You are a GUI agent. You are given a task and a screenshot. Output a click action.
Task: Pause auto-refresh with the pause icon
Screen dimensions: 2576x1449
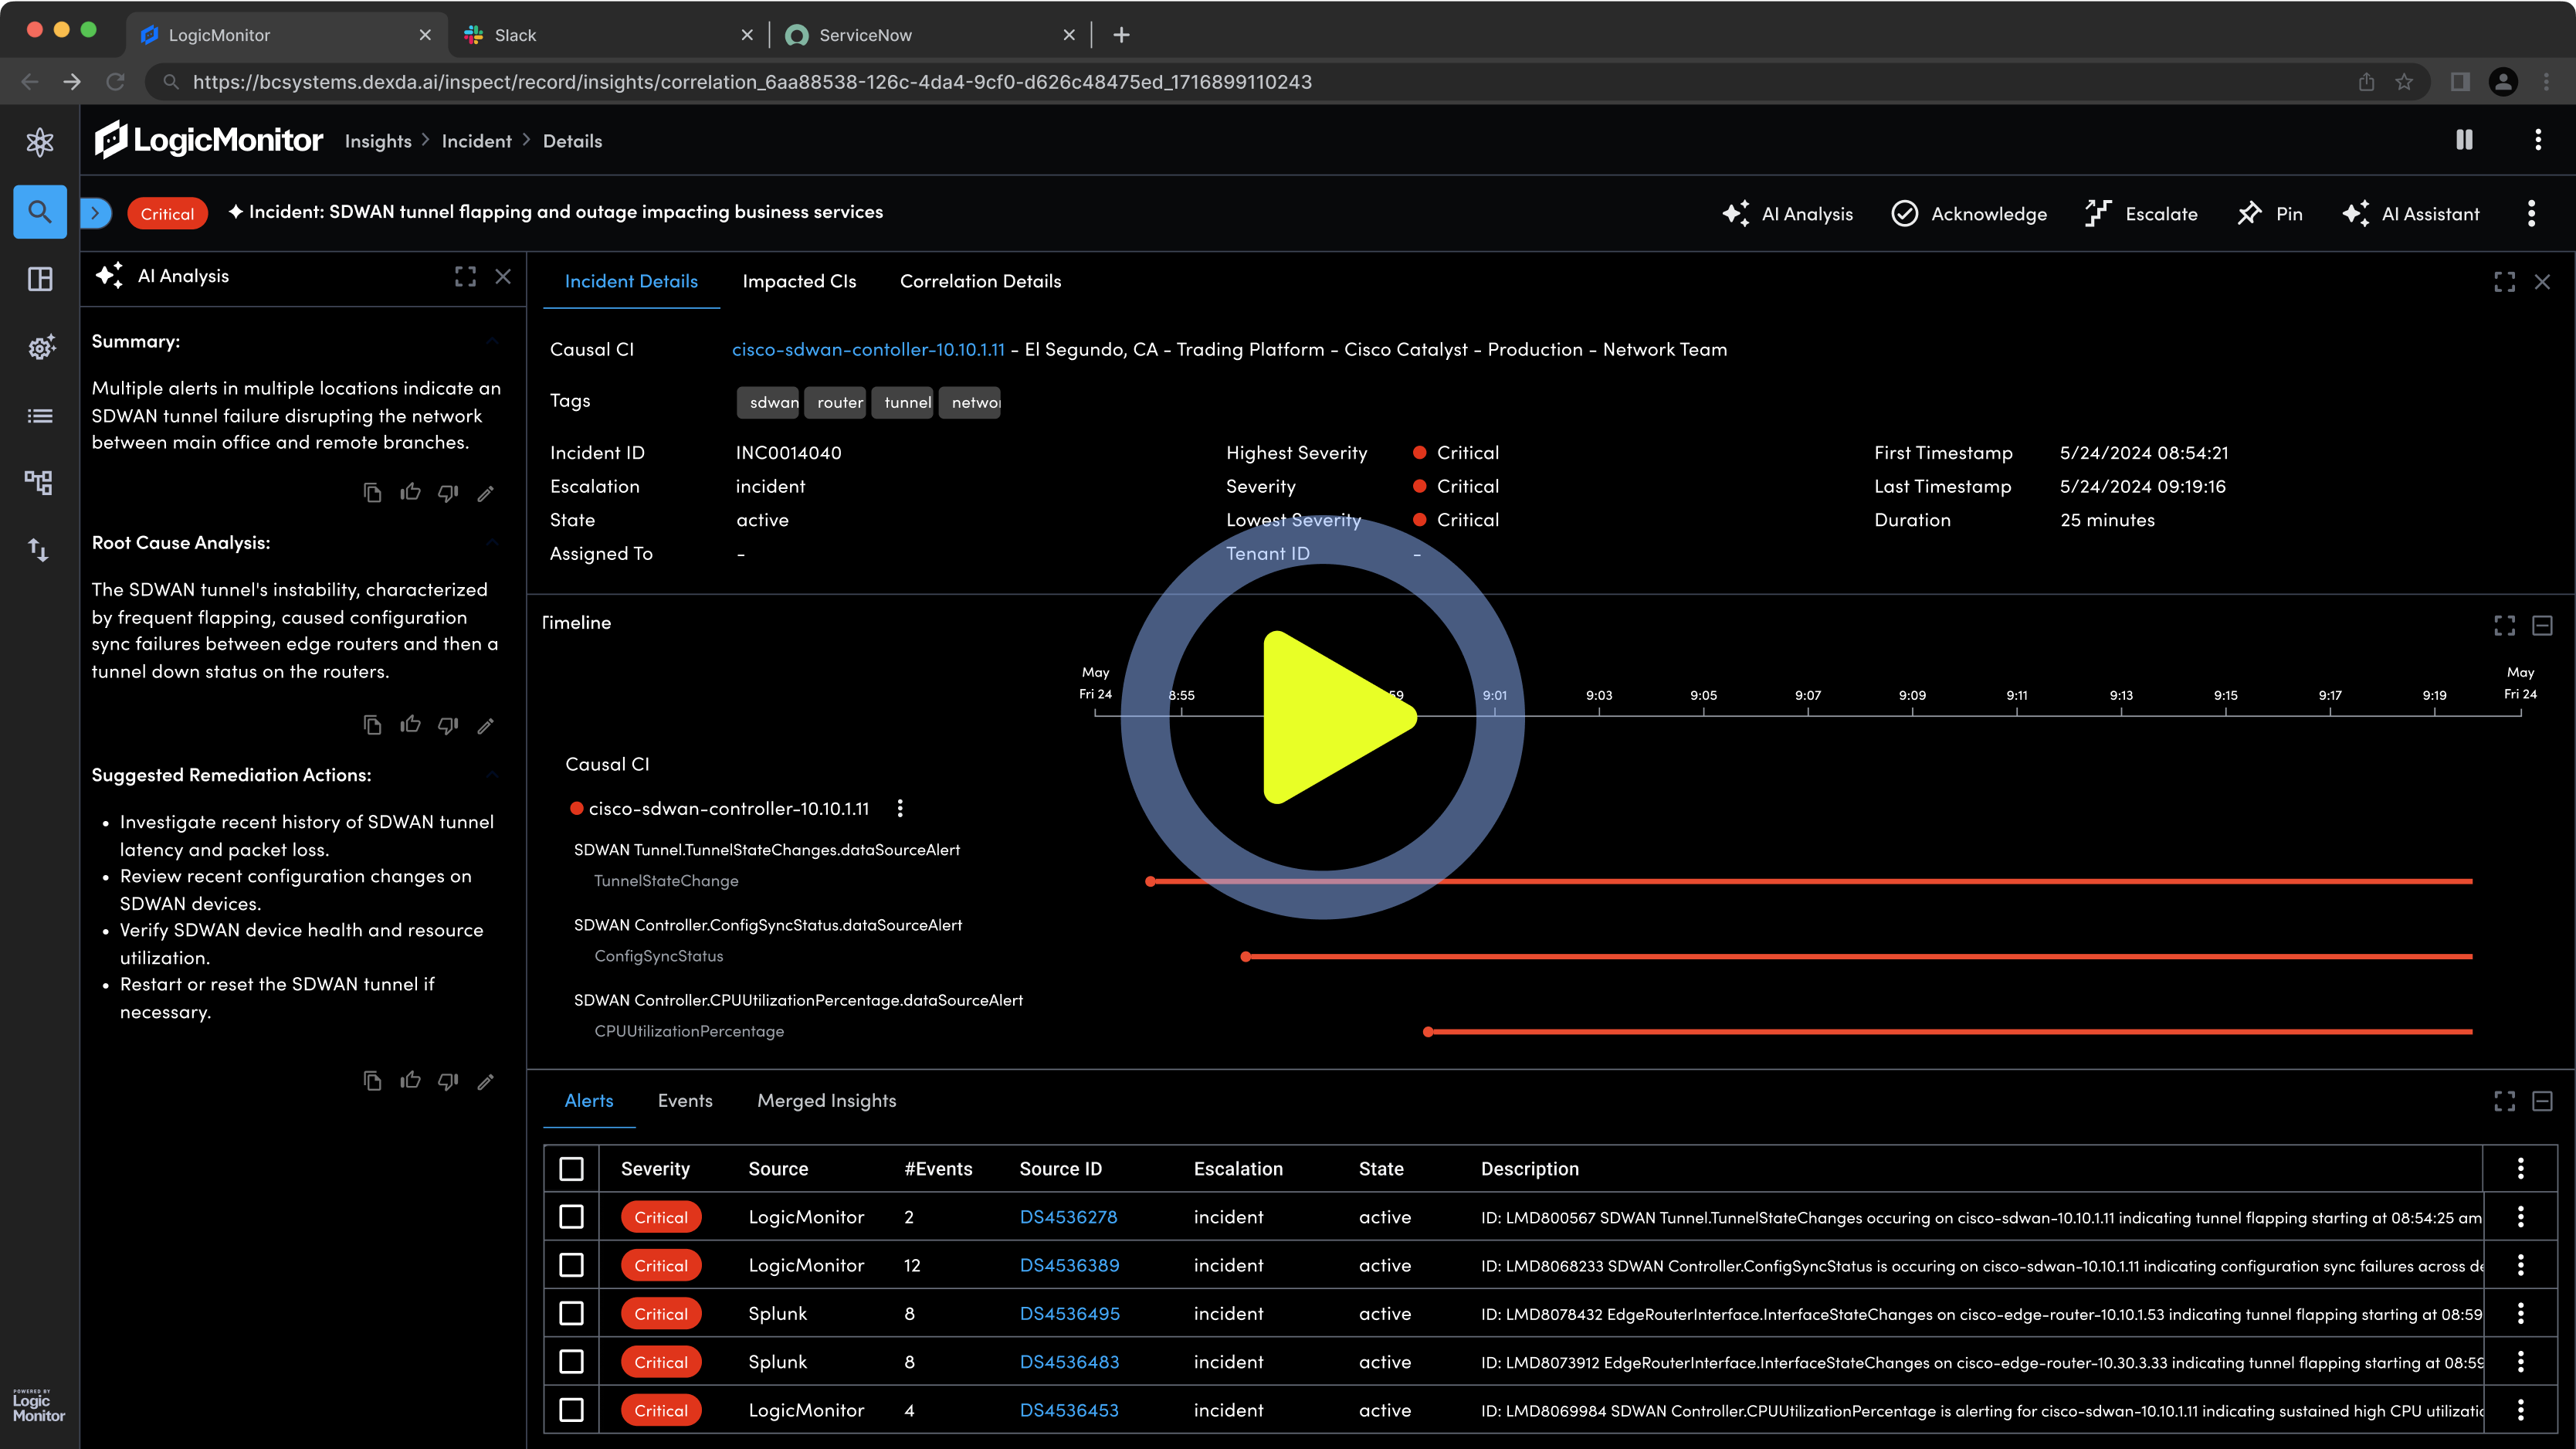pos(2464,140)
